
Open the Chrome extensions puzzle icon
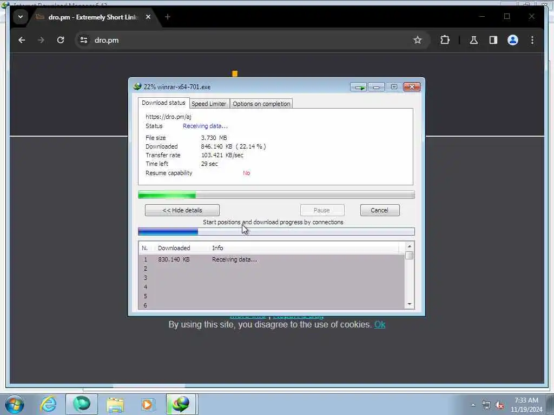tap(445, 40)
